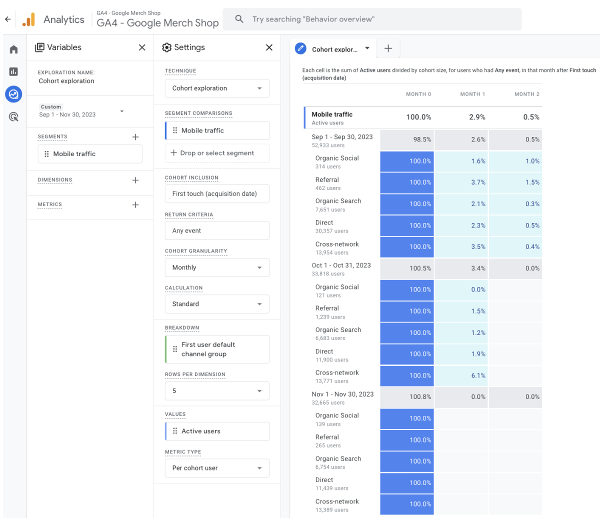Image resolution: width=600 pixels, height=518 pixels.
Task: Click Organic Search with 6,754 users label
Action: click(x=338, y=462)
